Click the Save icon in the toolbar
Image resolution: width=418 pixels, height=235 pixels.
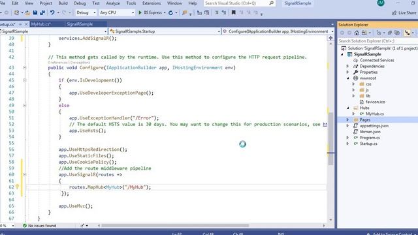click(x=35, y=12)
